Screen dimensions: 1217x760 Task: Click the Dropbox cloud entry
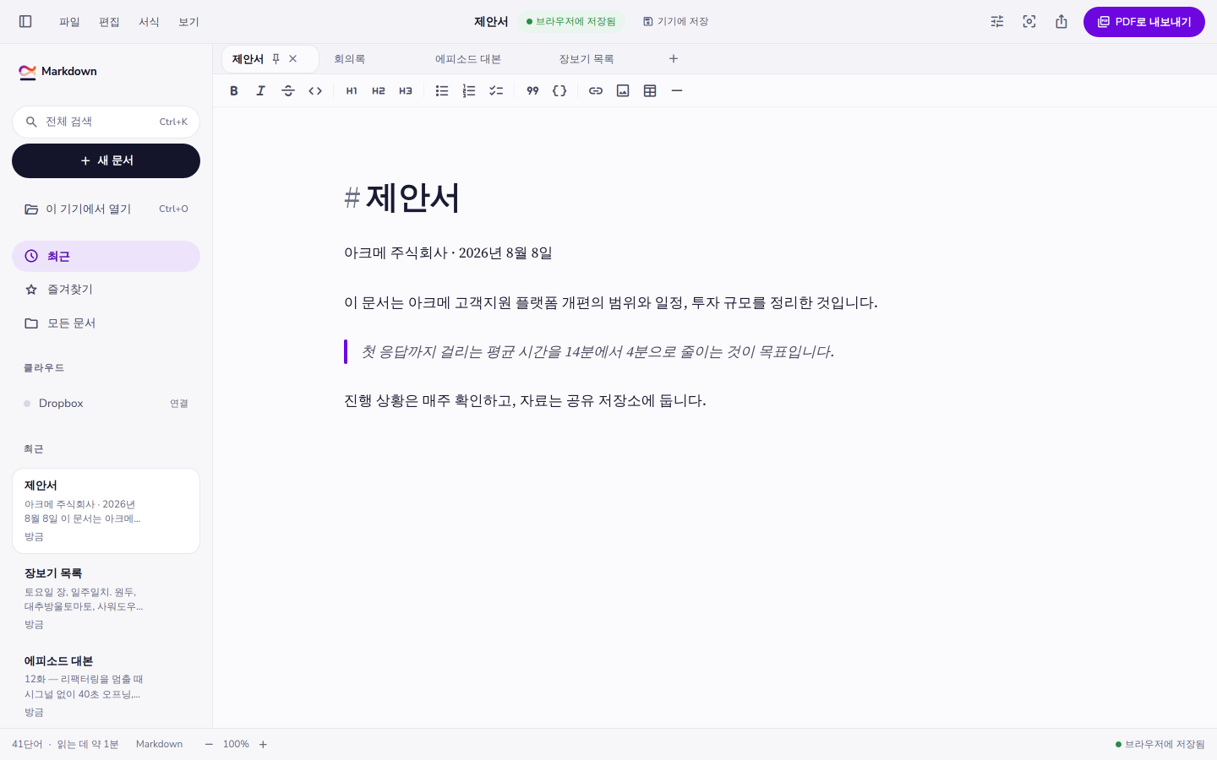pyautogui.click(x=106, y=404)
